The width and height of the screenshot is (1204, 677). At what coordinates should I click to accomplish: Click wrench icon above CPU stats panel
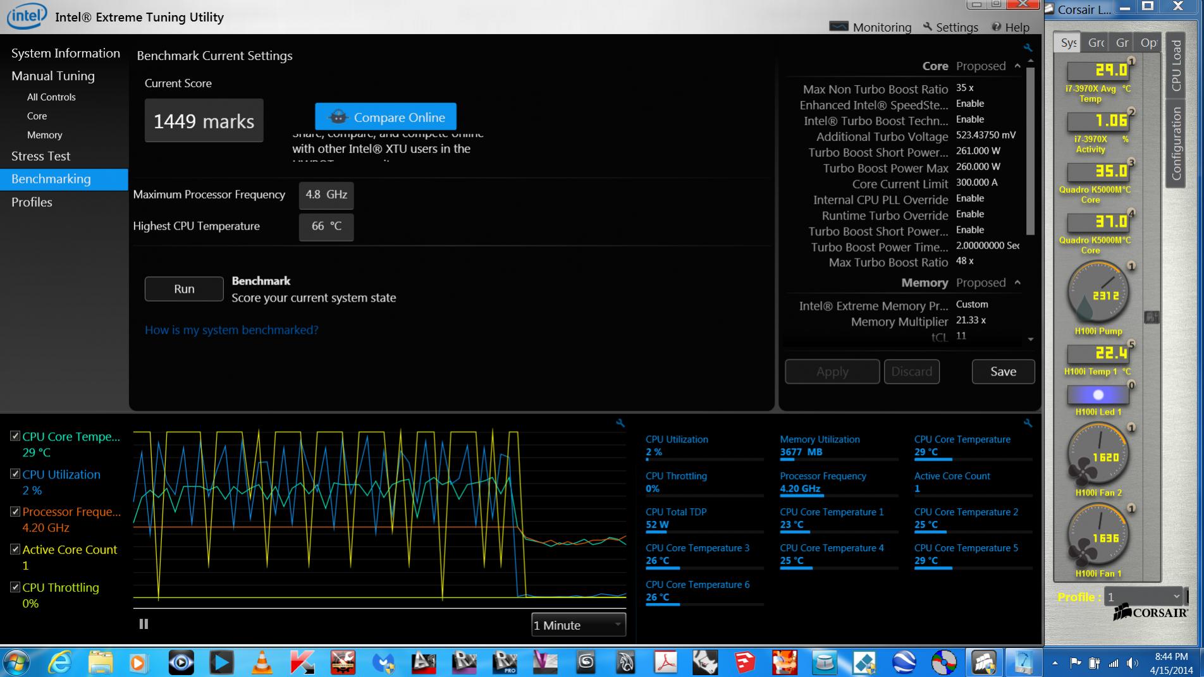coord(1028,423)
